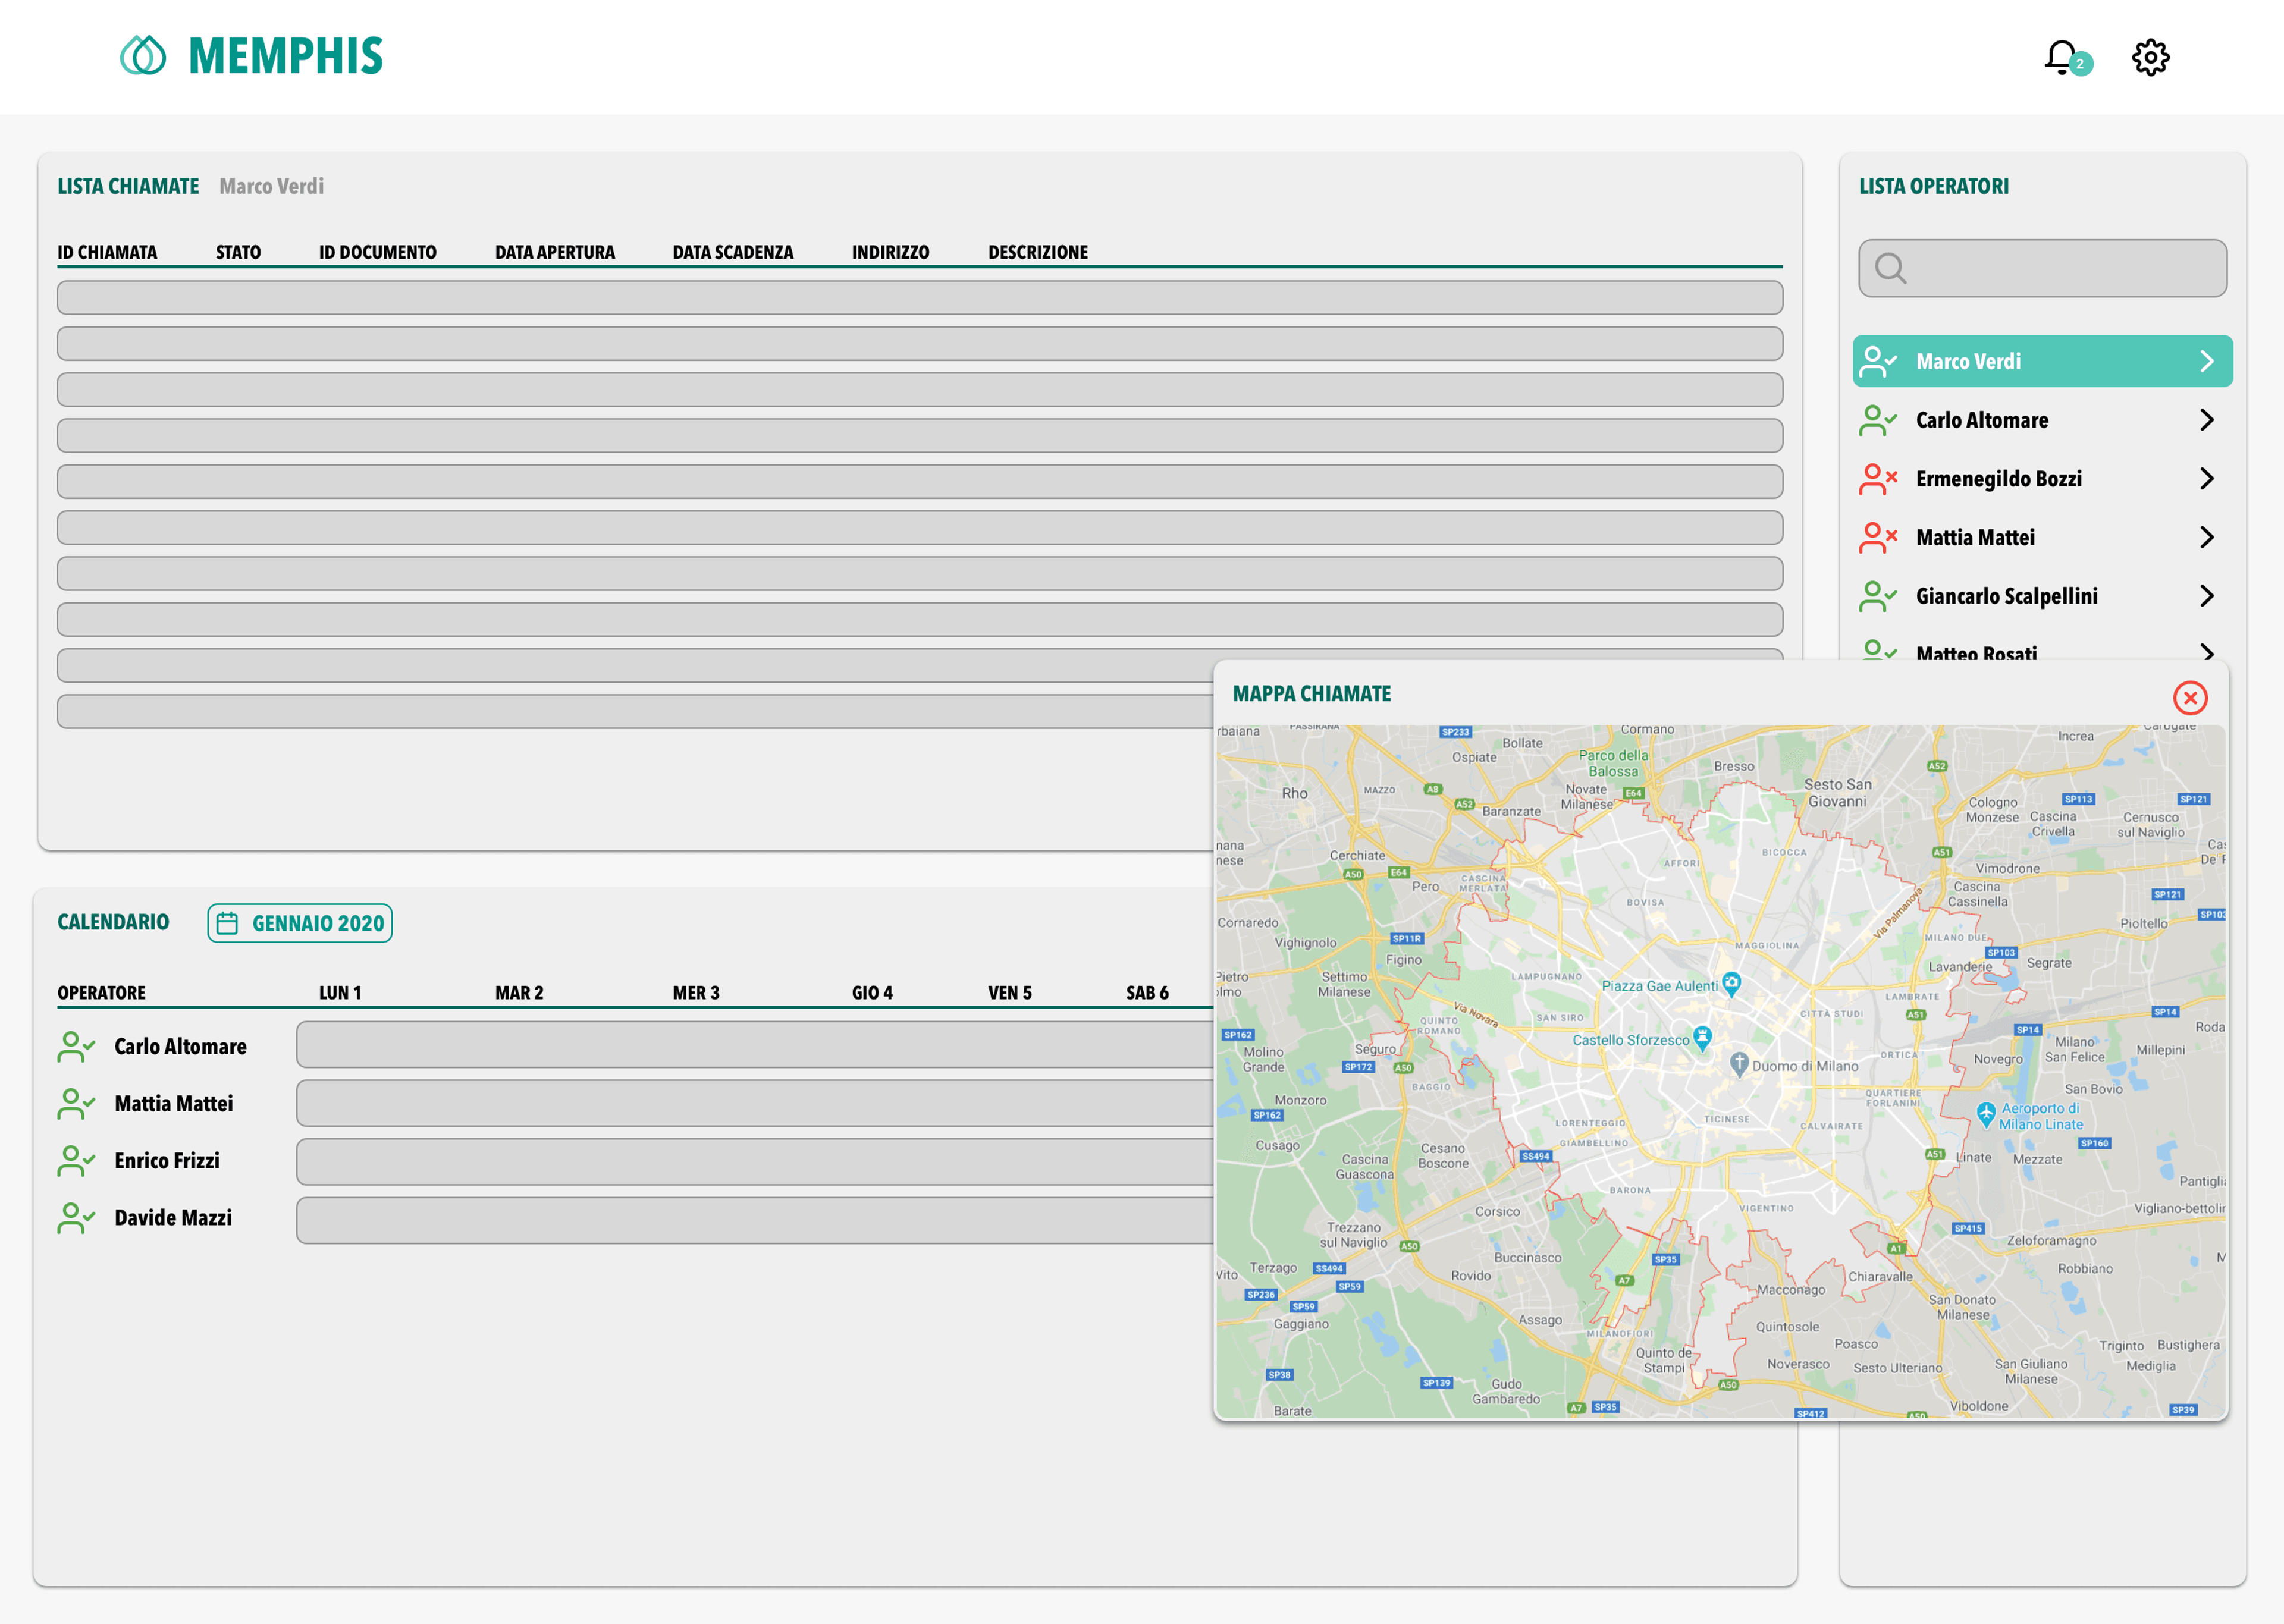Select Marco Verdi operator entry
The image size is (2284, 1624).
2042,361
